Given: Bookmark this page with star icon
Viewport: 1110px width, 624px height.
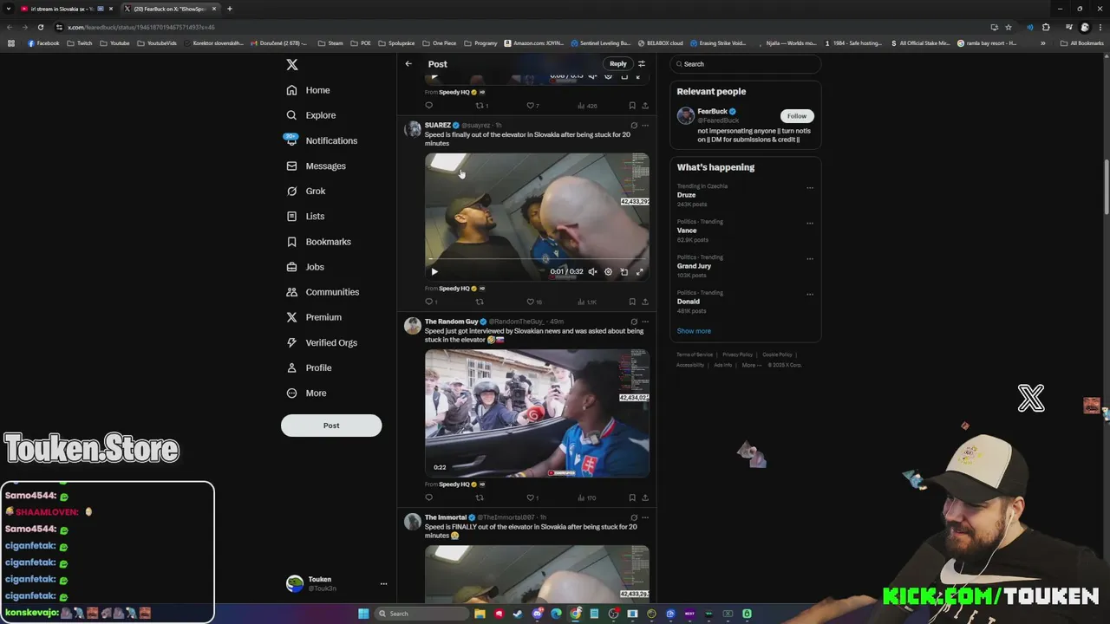Looking at the screenshot, I should click(x=1008, y=27).
